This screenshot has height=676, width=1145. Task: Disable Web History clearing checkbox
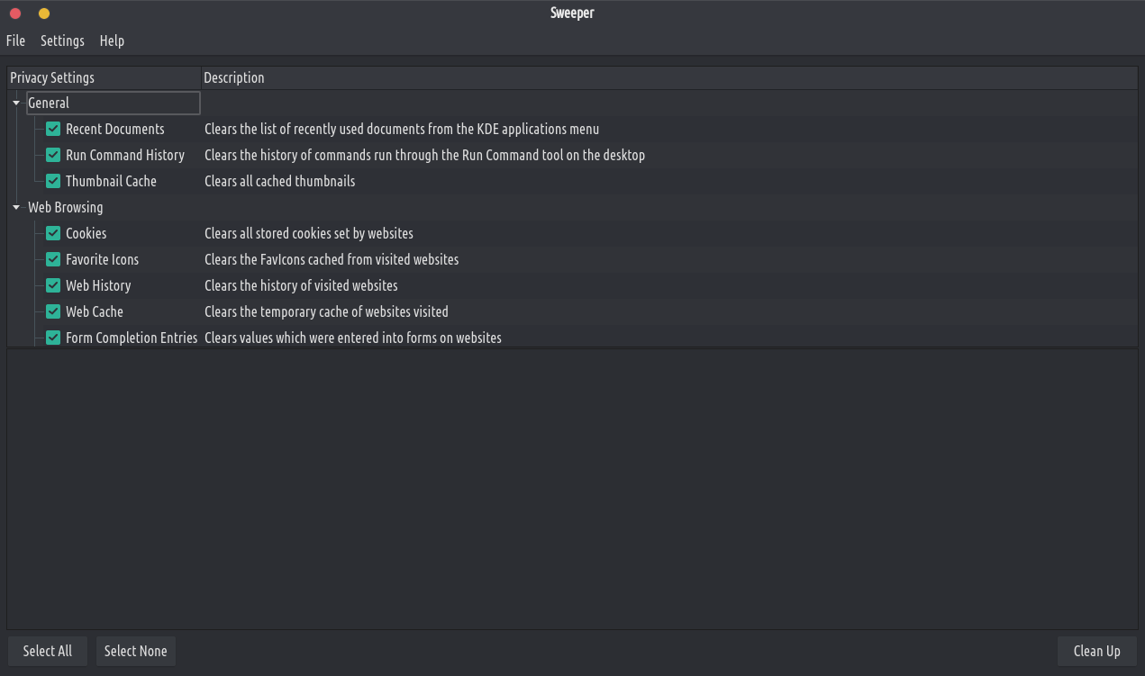pos(53,285)
